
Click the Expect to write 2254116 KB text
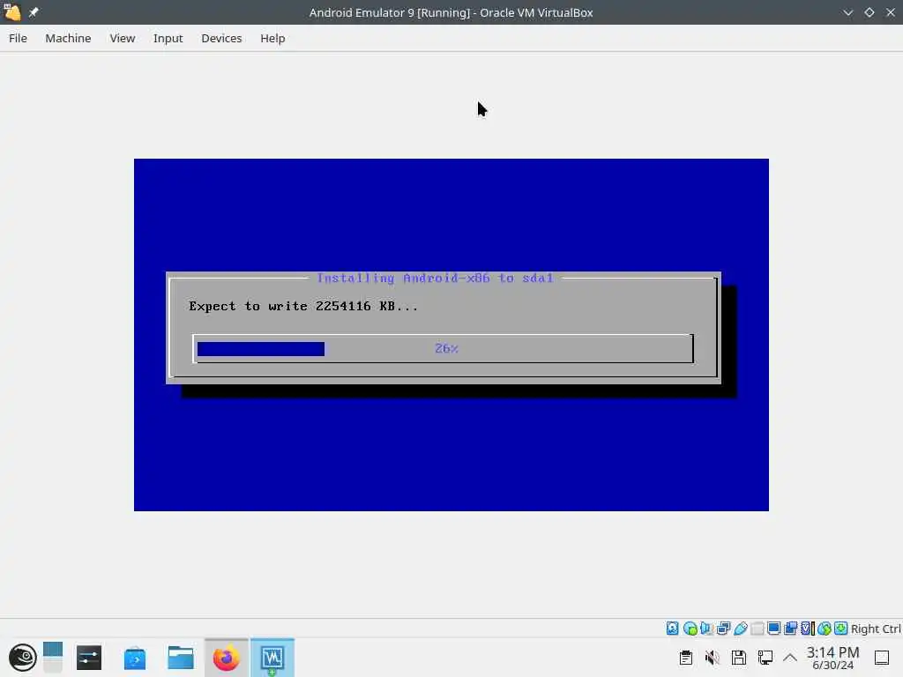pos(303,306)
